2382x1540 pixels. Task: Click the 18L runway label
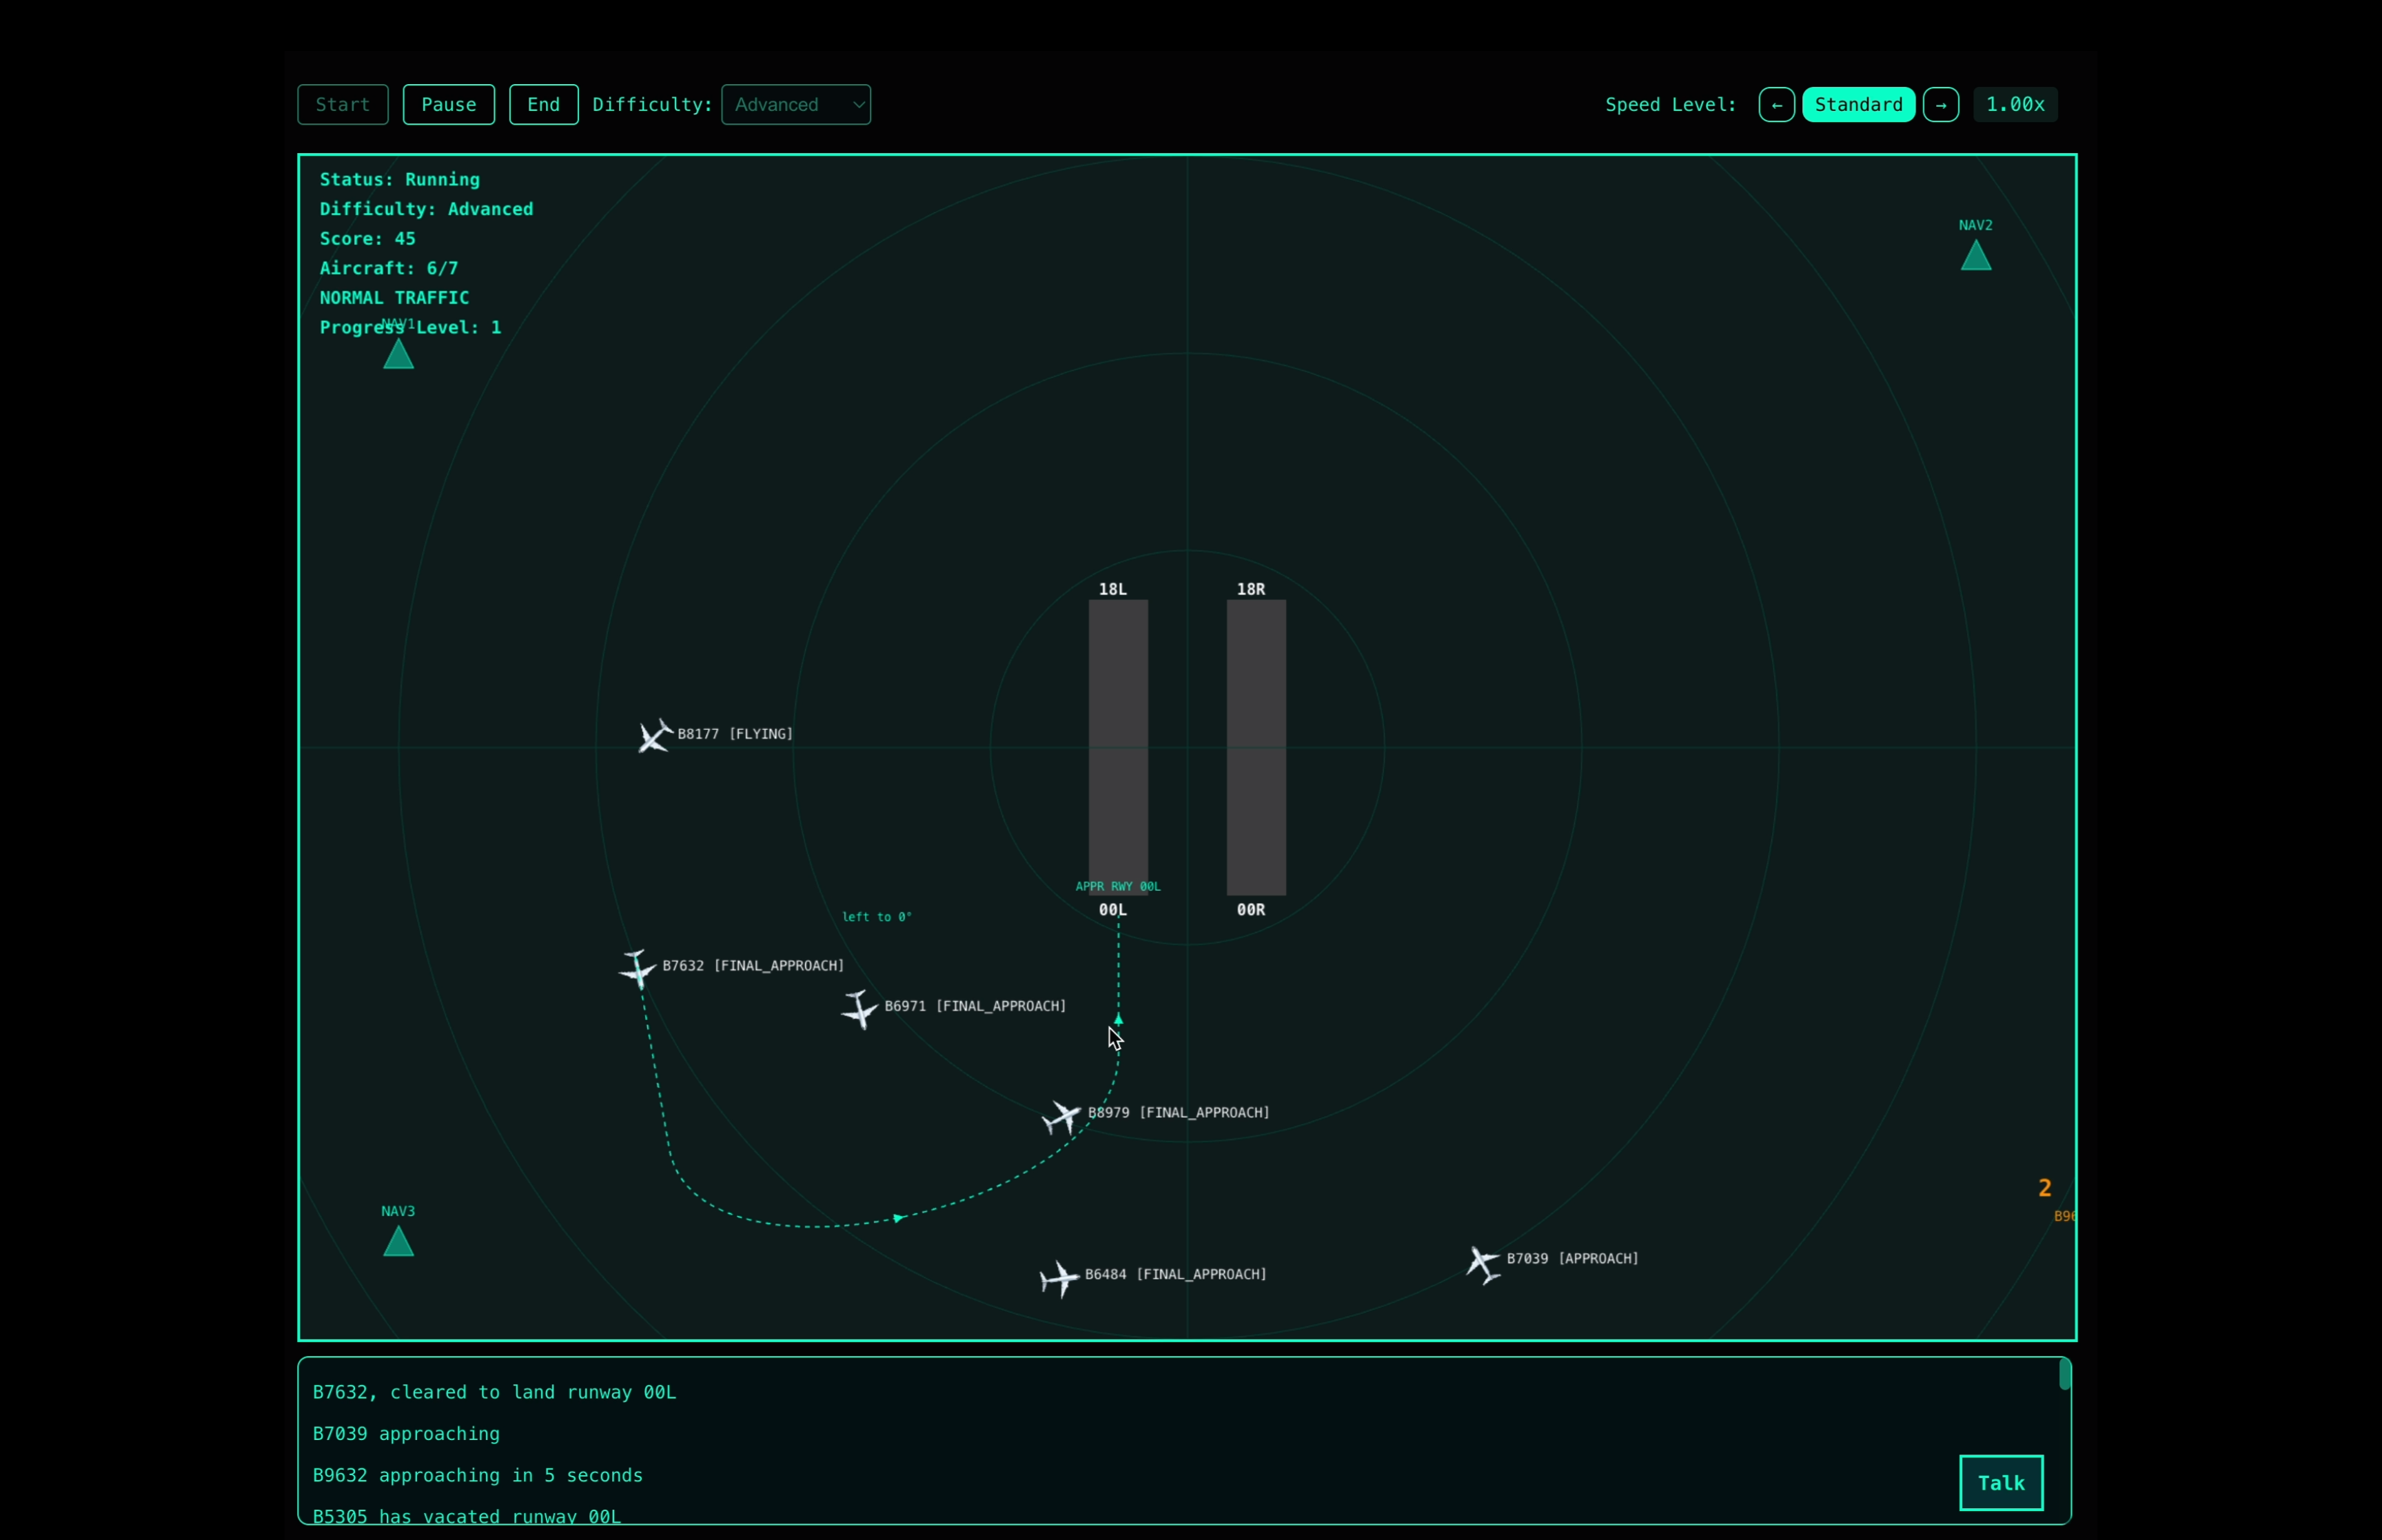(1112, 589)
